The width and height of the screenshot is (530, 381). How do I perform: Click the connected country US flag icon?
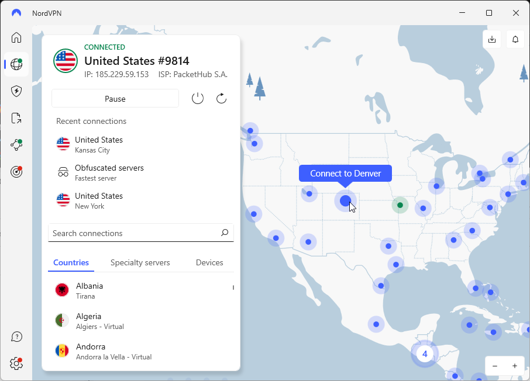point(66,61)
